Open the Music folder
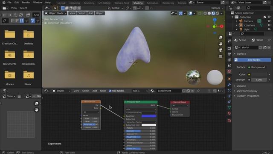The height and width of the screenshot is (154, 273). (x=29, y=78)
